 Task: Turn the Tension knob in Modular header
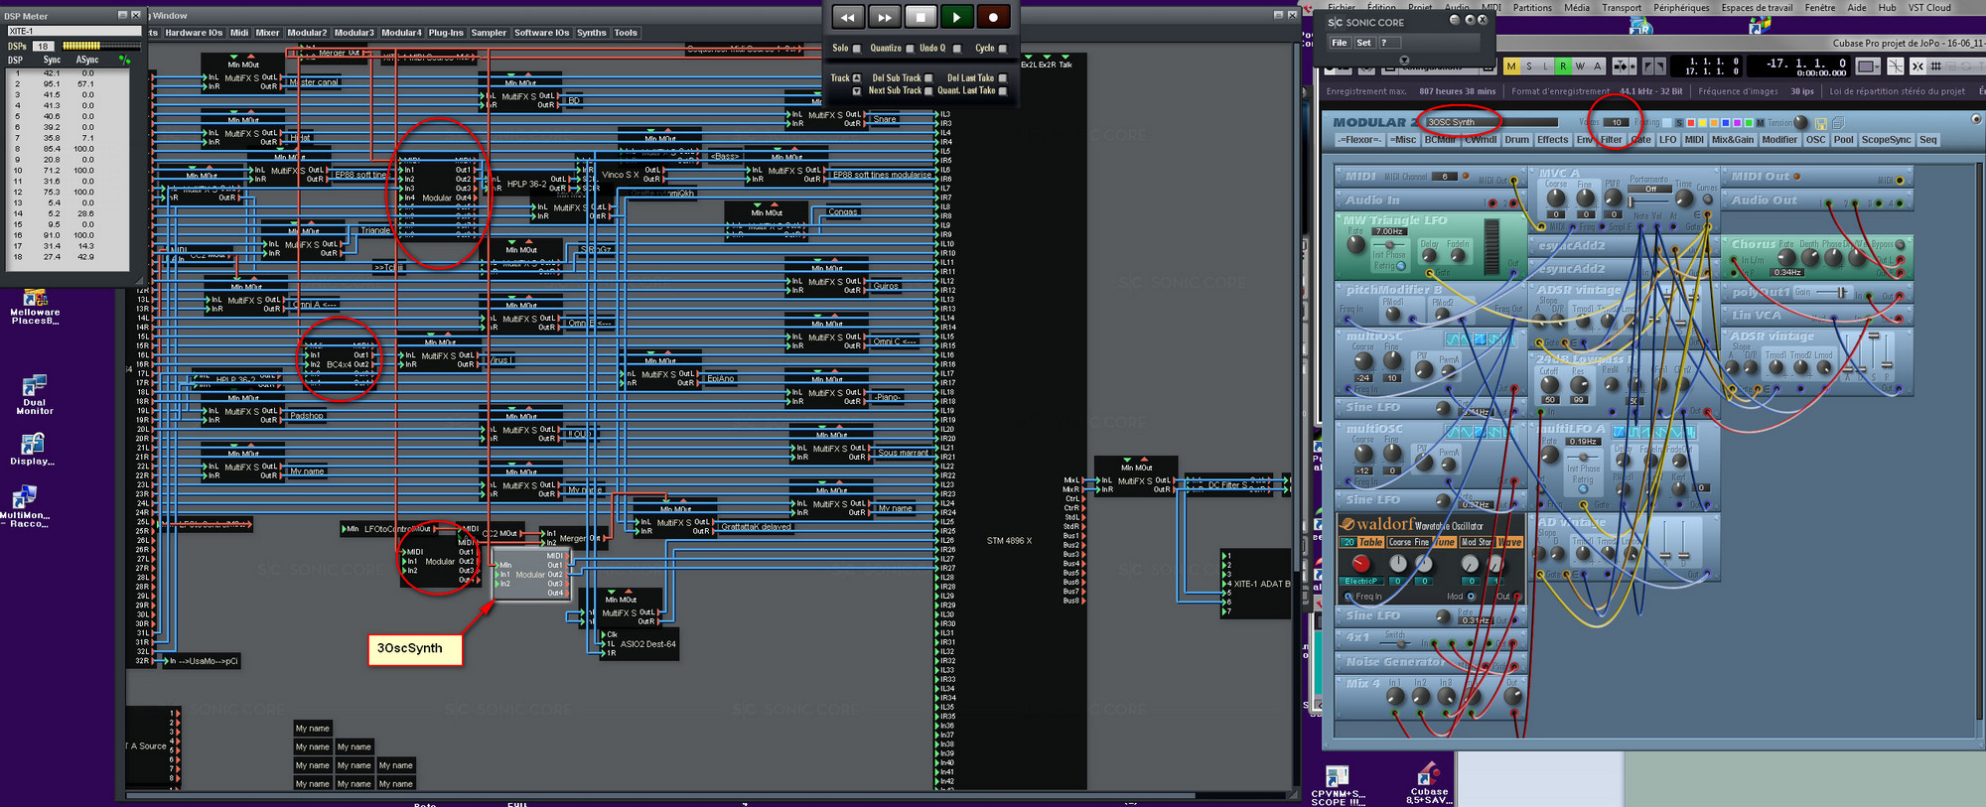pyautogui.click(x=1802, y=123)
